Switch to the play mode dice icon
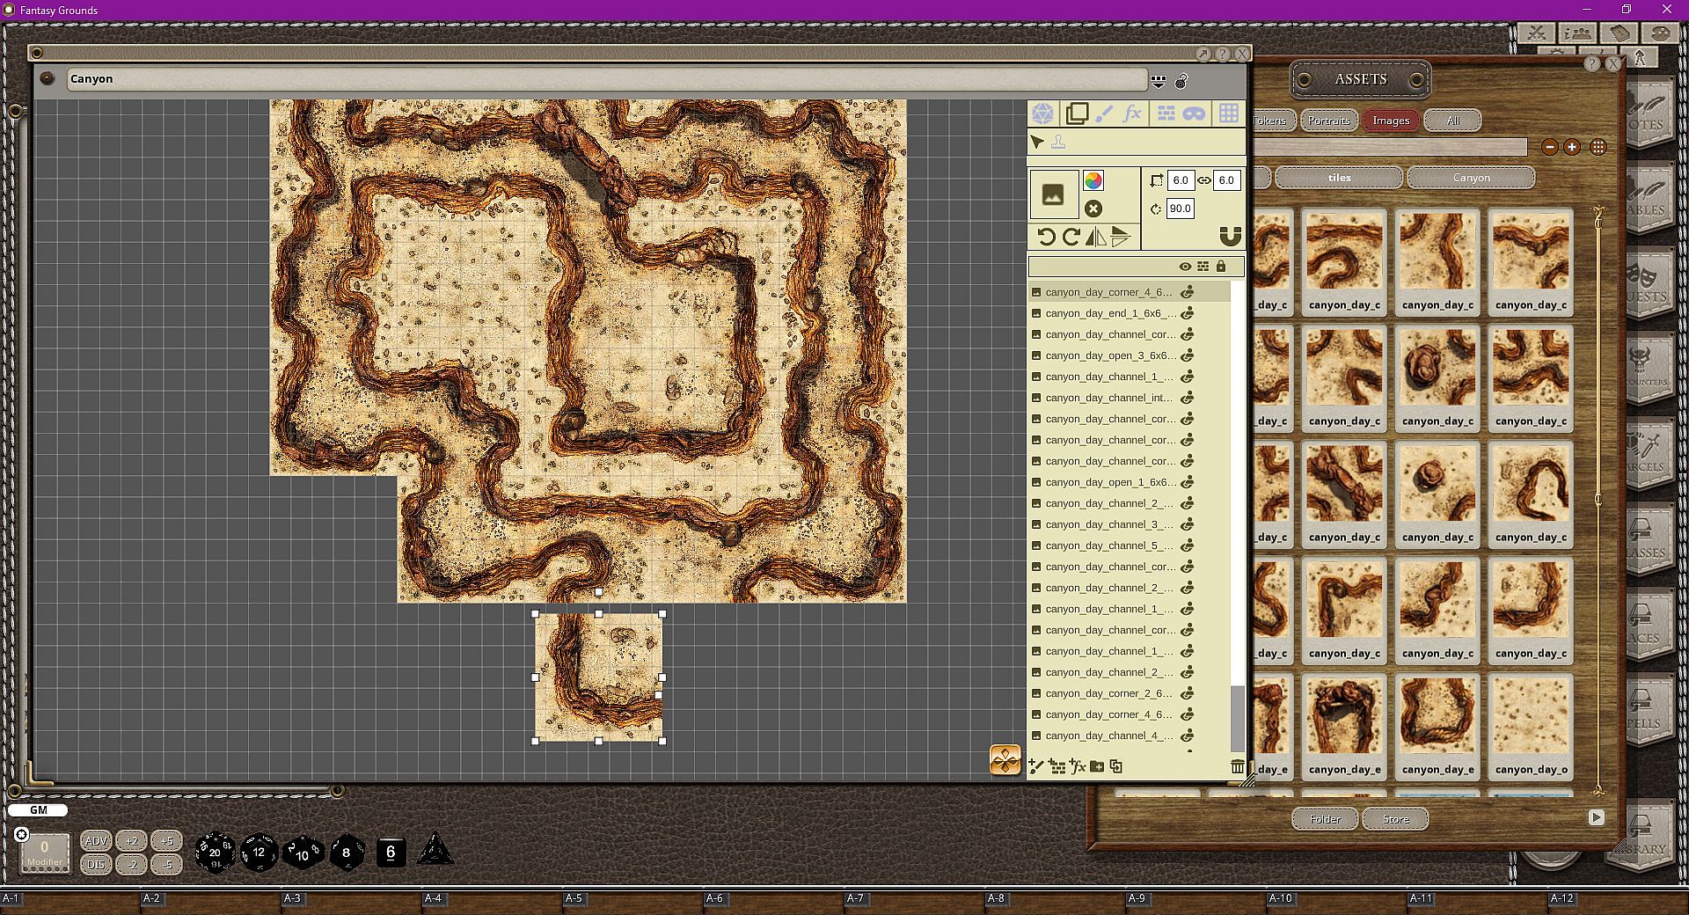Screen dimensions: 1689x915 click(1042, 113)
